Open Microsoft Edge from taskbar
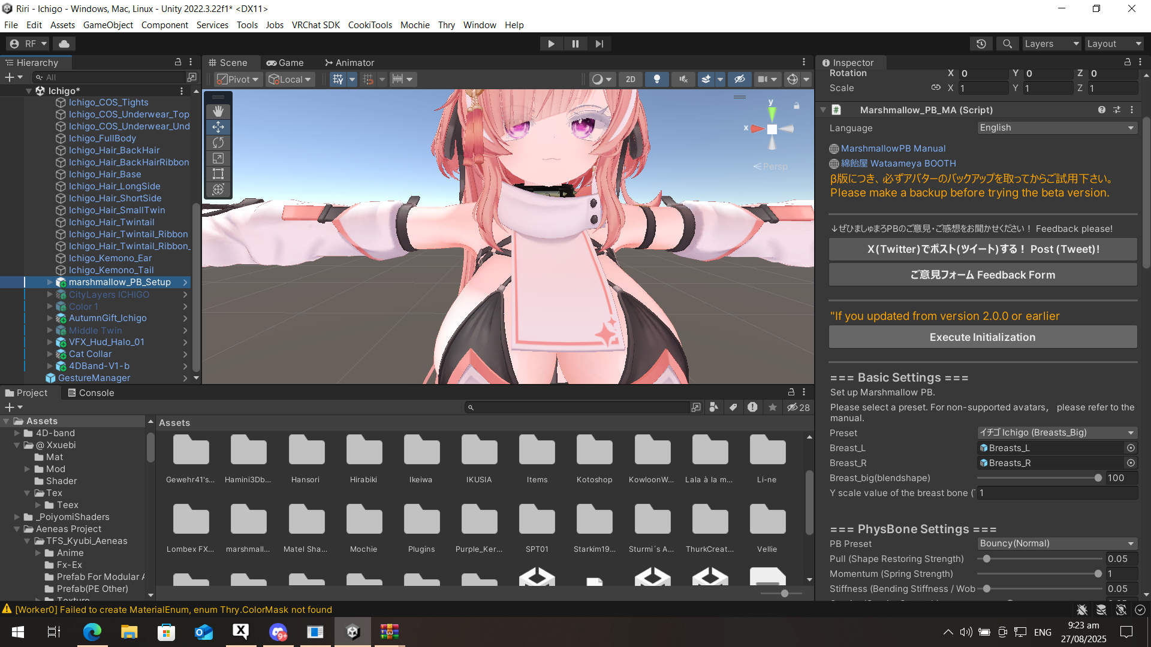1151x647 pixels. pos(92,631)
